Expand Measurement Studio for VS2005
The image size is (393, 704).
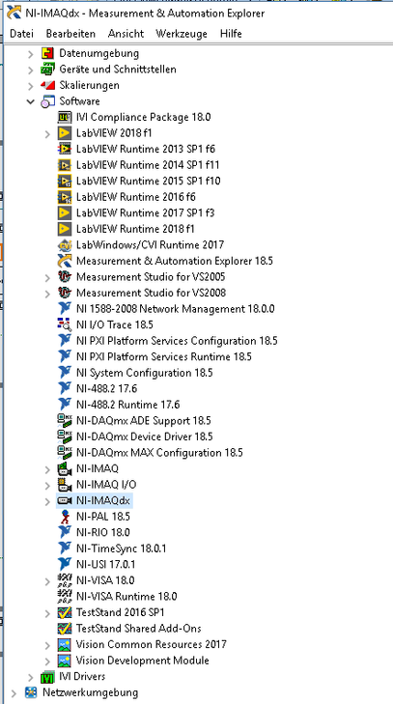[47, 277]
